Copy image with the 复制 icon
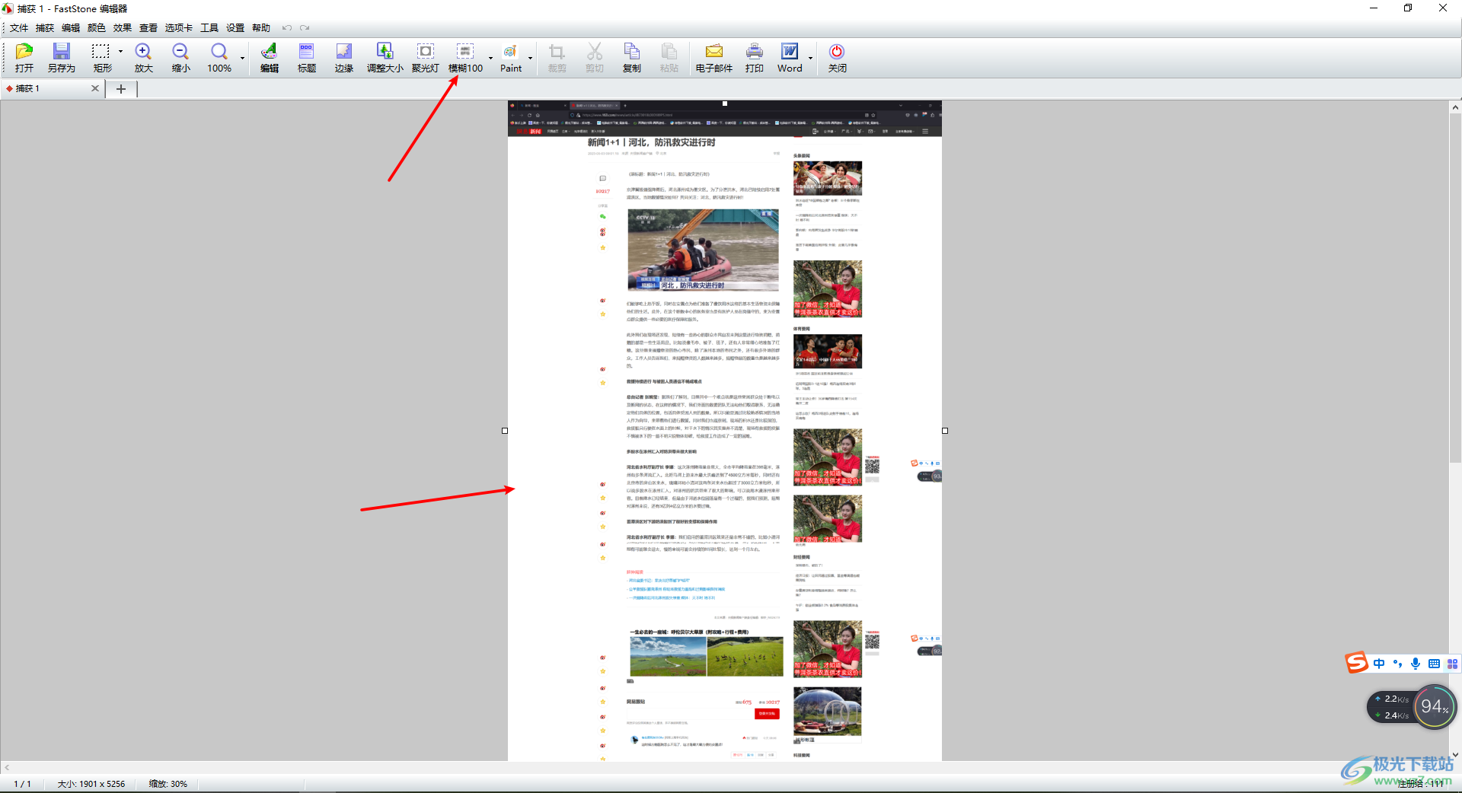The image size is (1462, 793). 631,58
